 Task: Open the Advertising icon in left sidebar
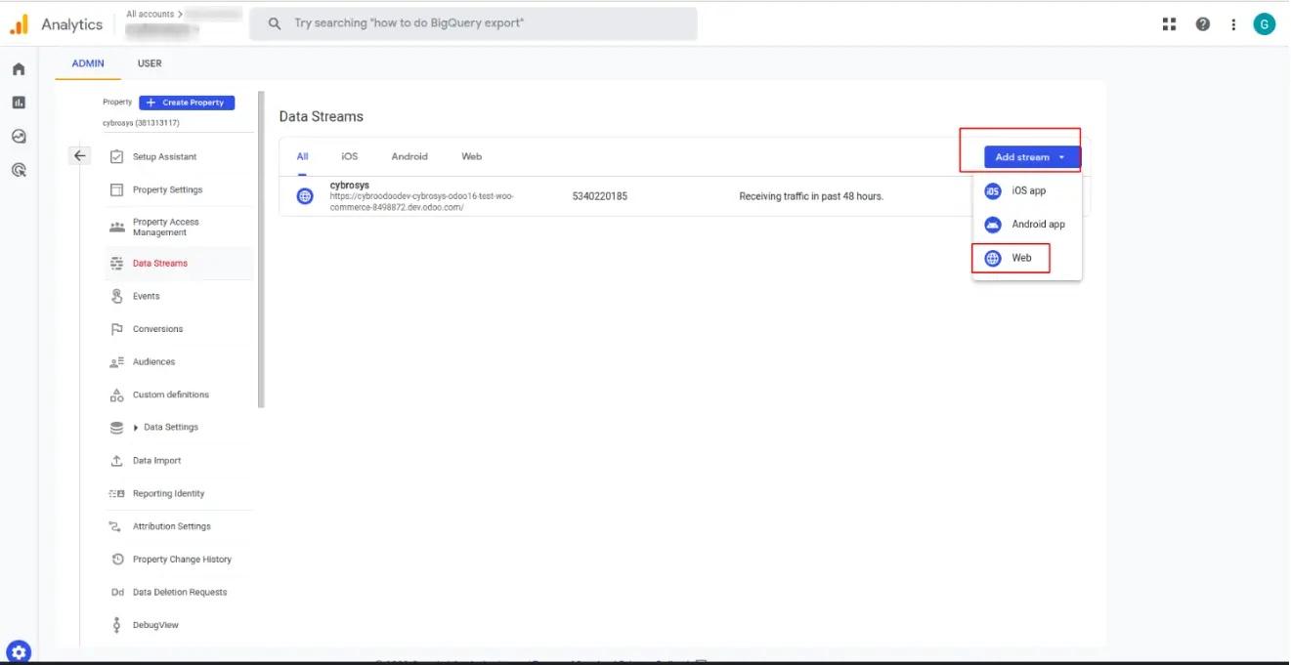click(x=18, y=169)
